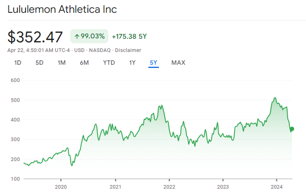Screen dimensions: 306x195
Task: Open the YTD chart view
Action: 109,63
